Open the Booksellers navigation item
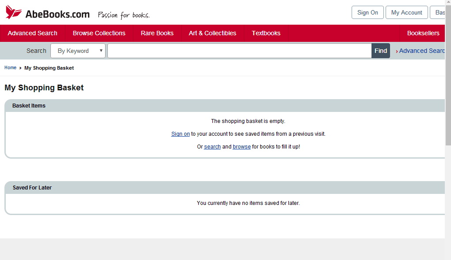Viewport: 451px width, 260px height. [x=423, y=33]
